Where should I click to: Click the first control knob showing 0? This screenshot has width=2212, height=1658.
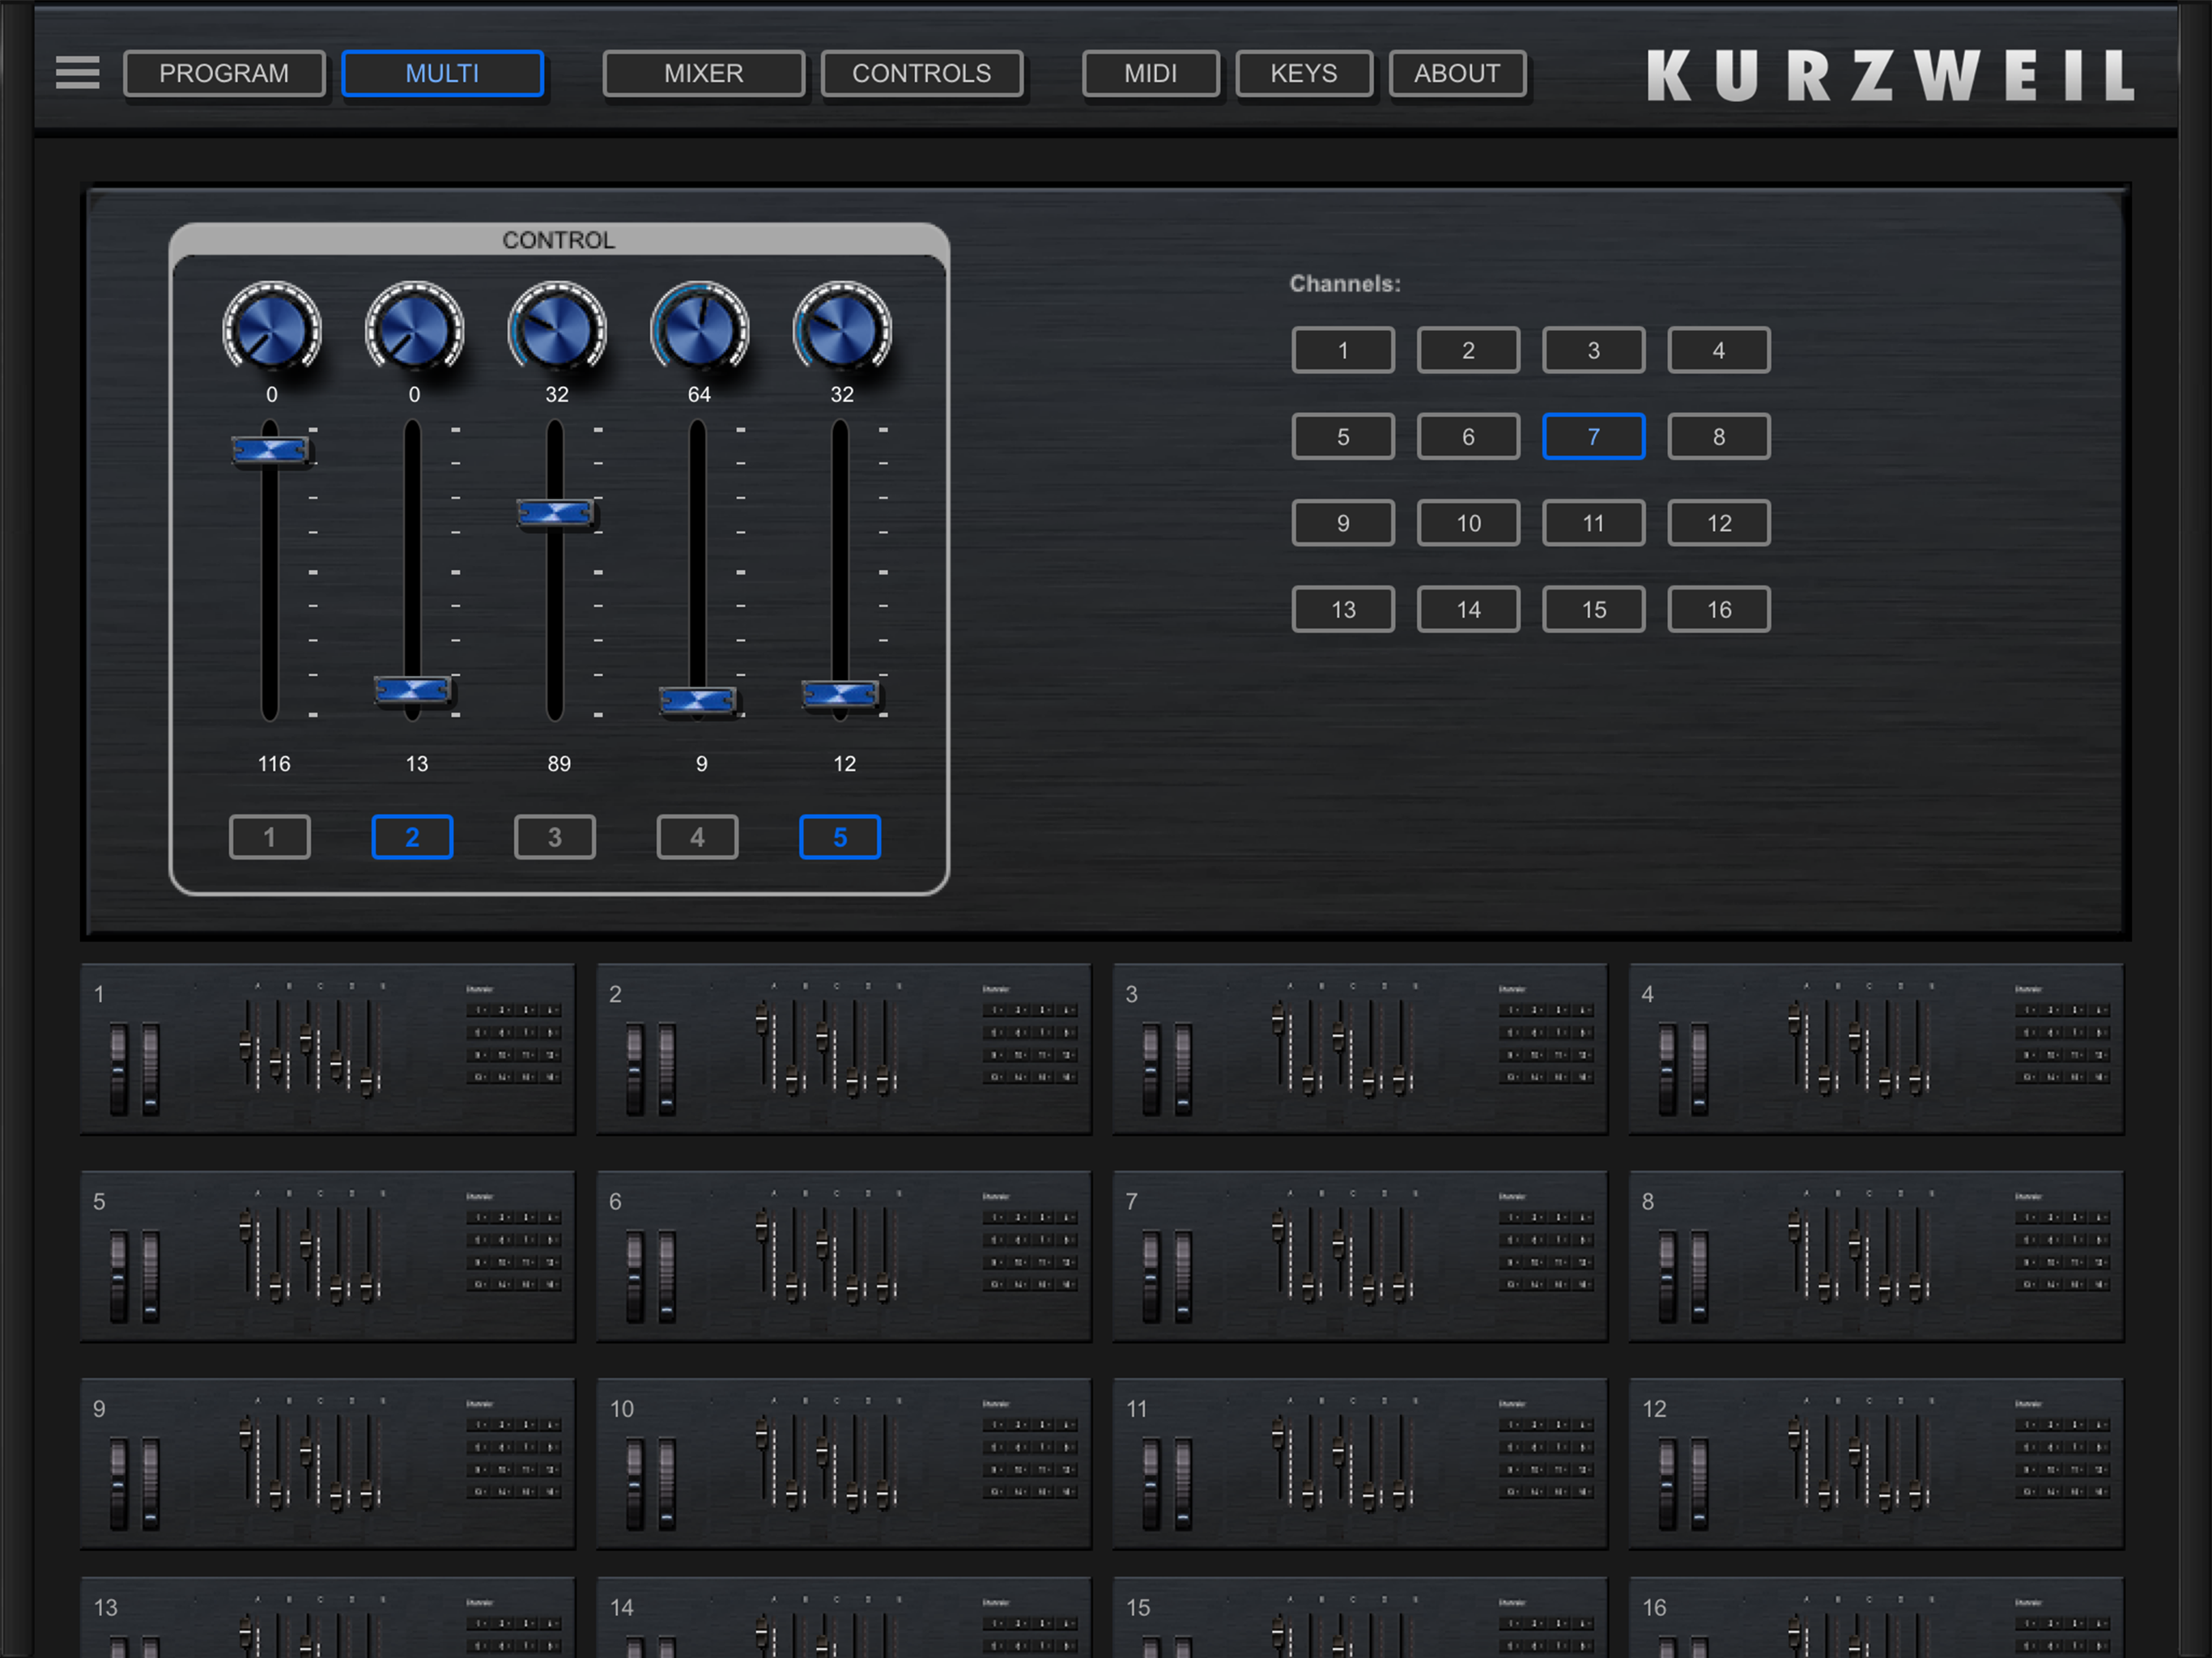271,329
